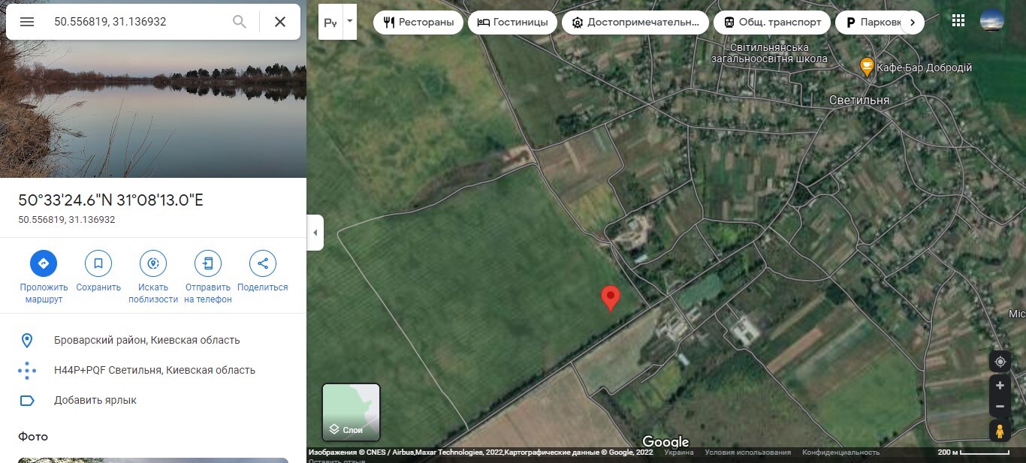Save the location with bookmark icon
1026x463 pixels.
tap(98, 263)
